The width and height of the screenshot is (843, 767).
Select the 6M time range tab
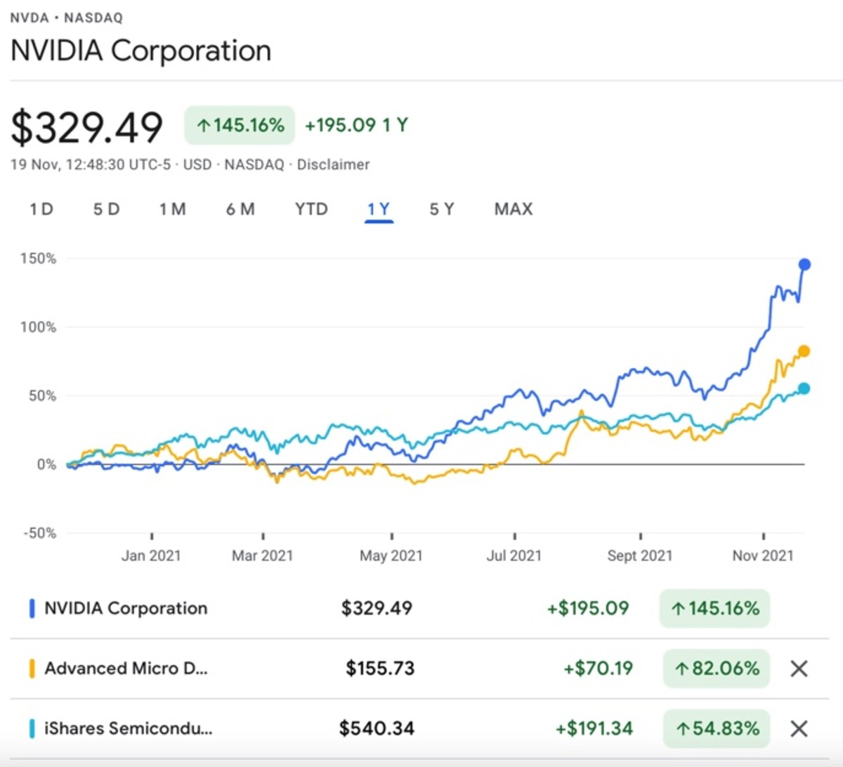pos(240,209)
